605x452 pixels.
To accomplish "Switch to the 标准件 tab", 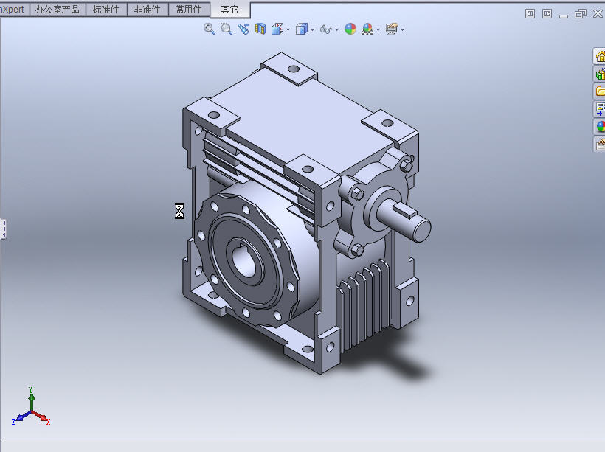I will (106, 10).
